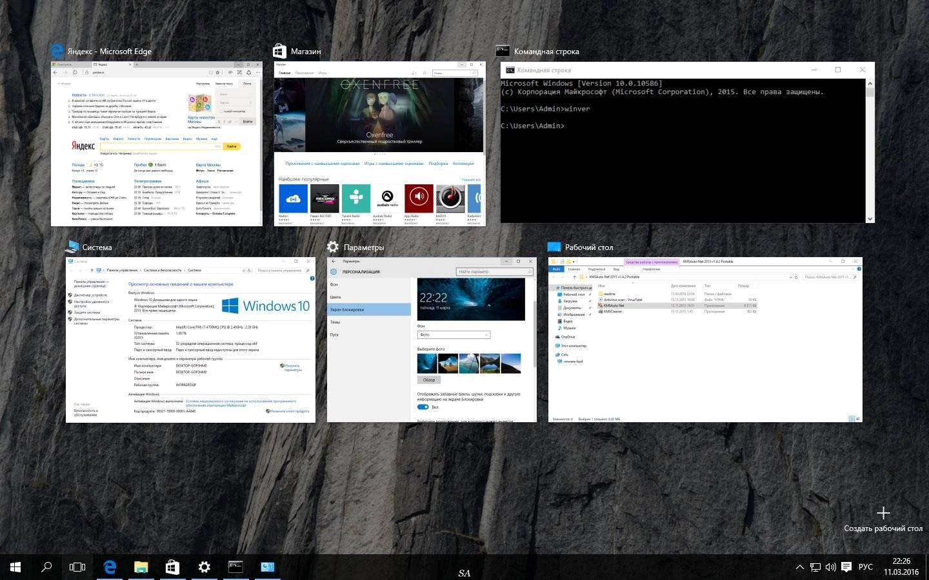Click the Подборка link in the Store
This screenshot has width=929, height=580.
click(x=438, y=164)
